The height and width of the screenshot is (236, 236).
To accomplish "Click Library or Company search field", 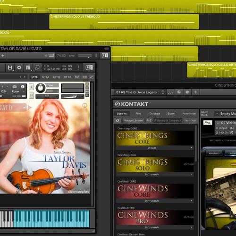I will (x=168, y=120).
